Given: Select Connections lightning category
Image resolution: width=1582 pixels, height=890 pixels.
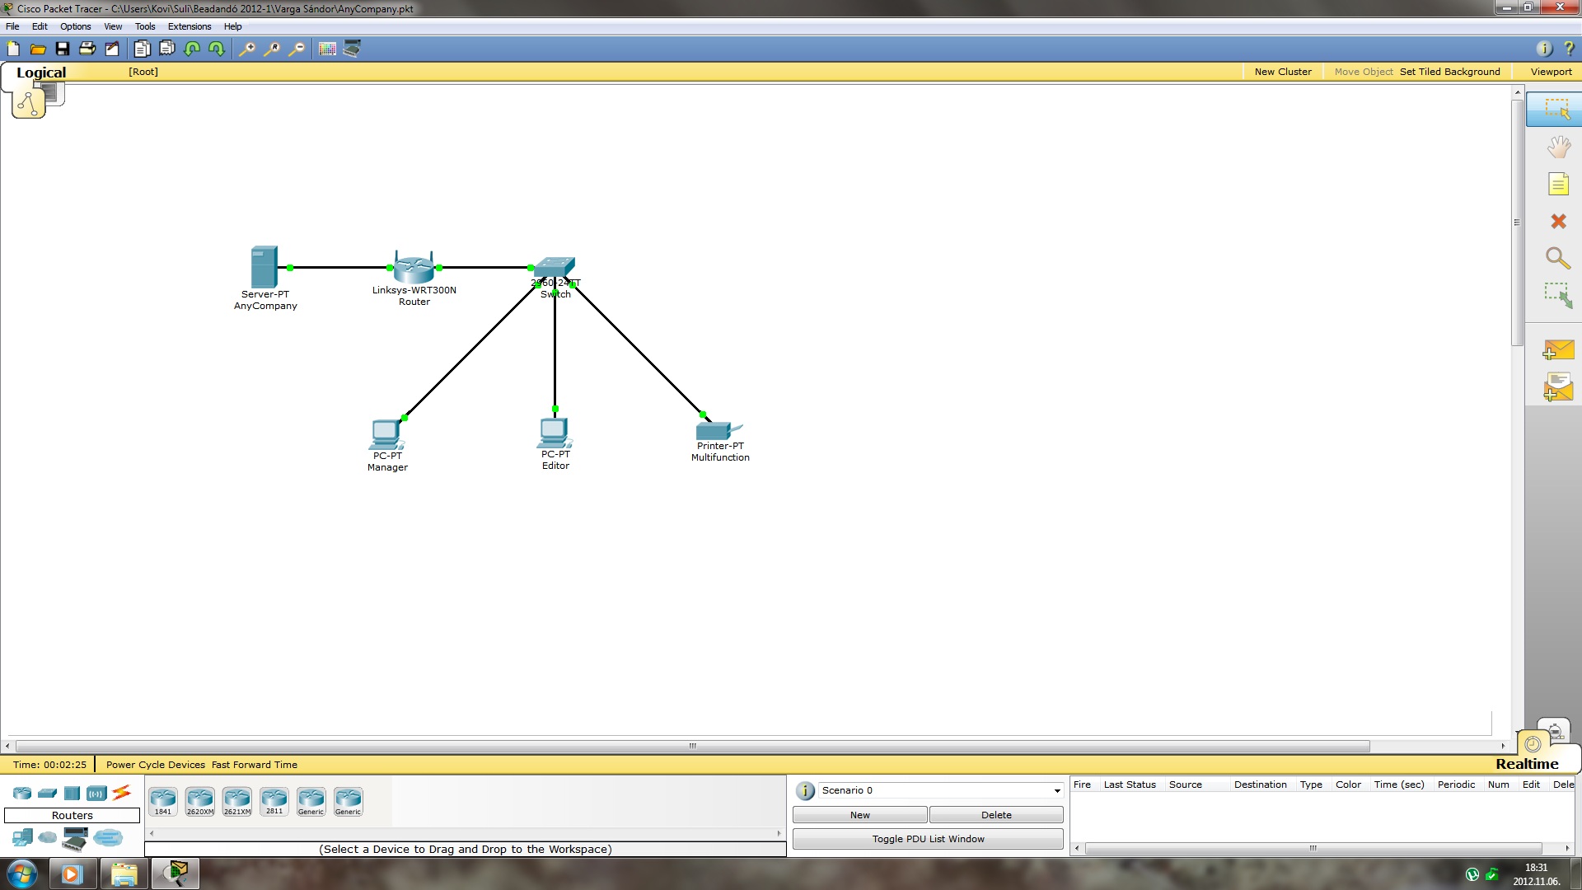Looking at the screenshot, I should click(121, 793).
